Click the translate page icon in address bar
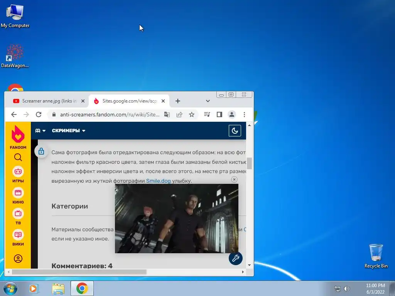 coord(167,114)
